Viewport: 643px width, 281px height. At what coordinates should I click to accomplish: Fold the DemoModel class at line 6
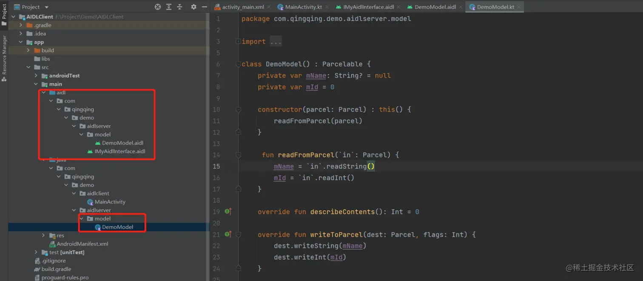click(239, 64)
